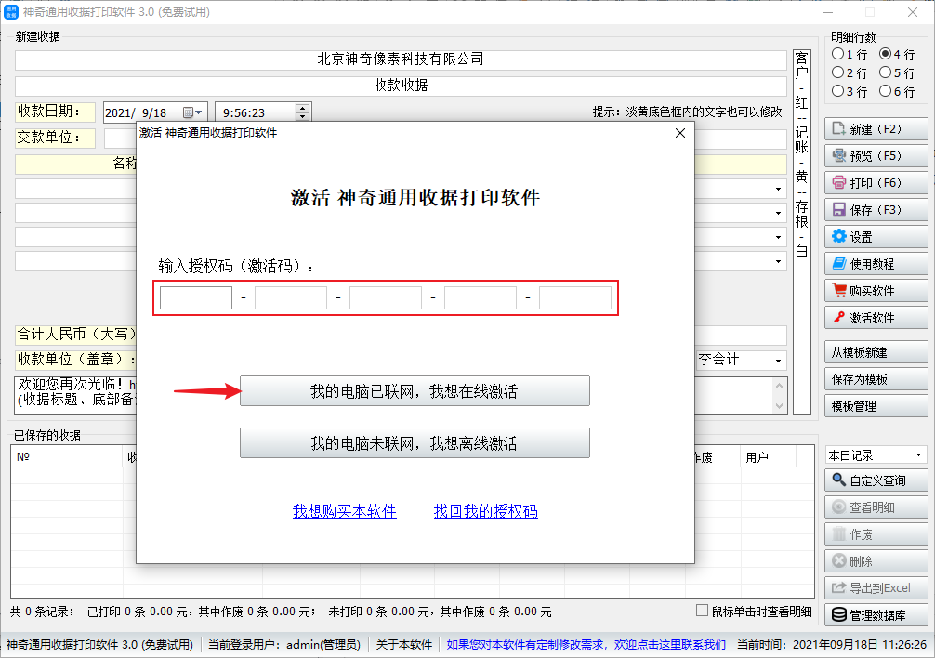
Task: Click the blue gear settings icon
Action: (839, 237)
